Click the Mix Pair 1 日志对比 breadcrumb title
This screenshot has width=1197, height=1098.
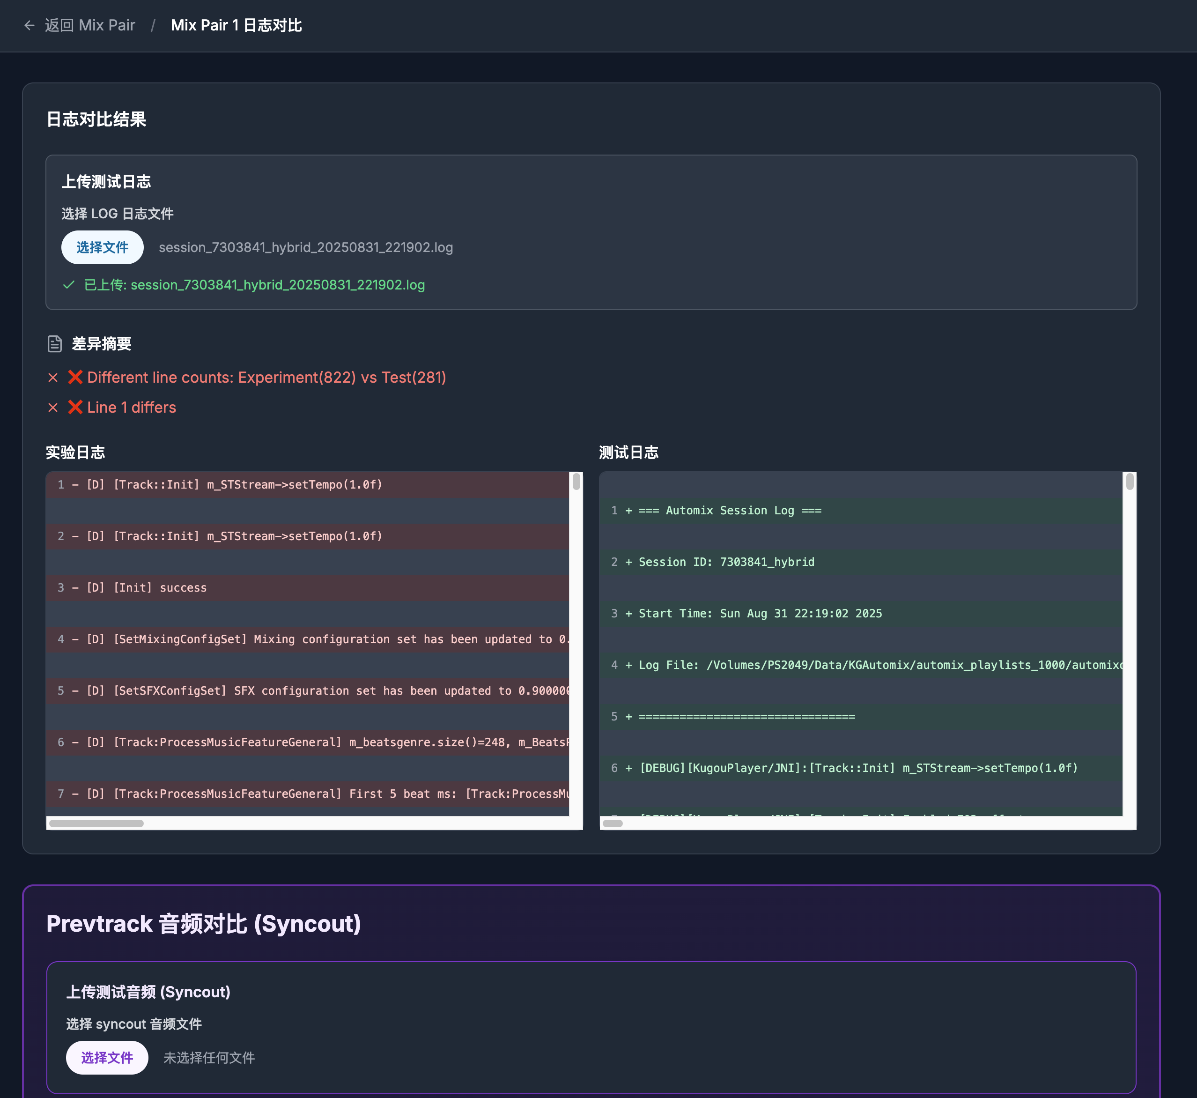tap(236, 26)
